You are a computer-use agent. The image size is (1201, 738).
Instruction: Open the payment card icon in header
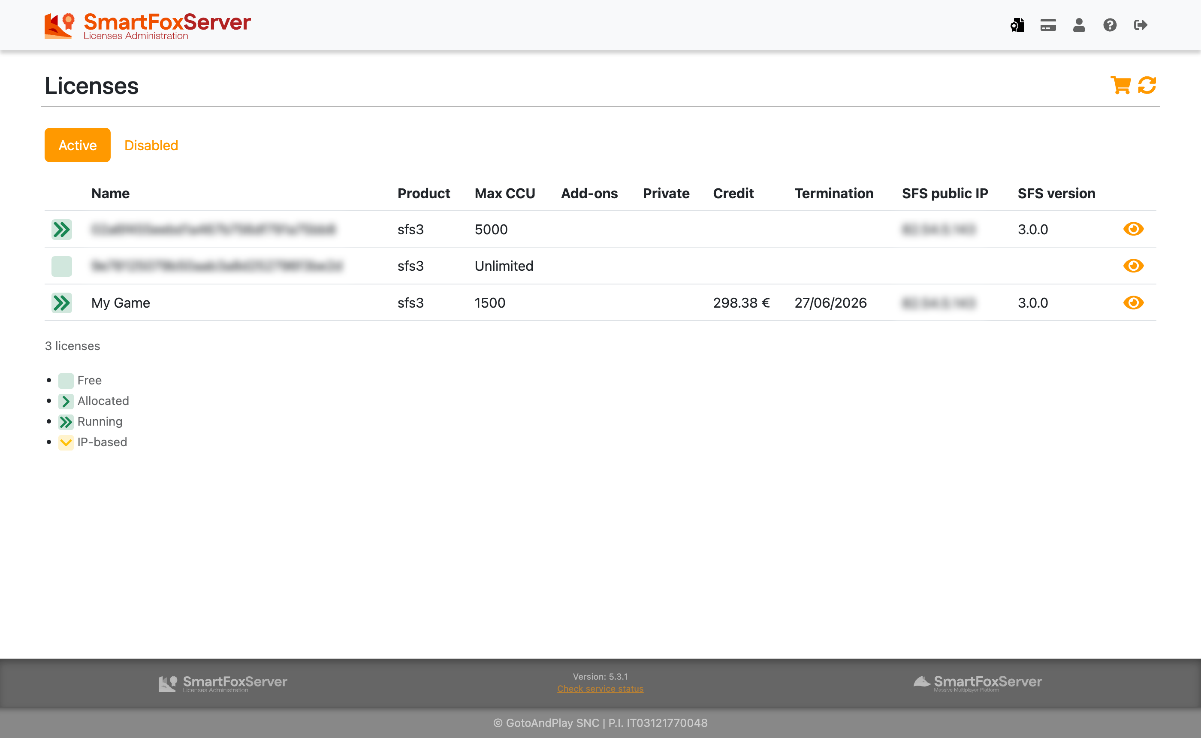click(x=1048, y=25)
